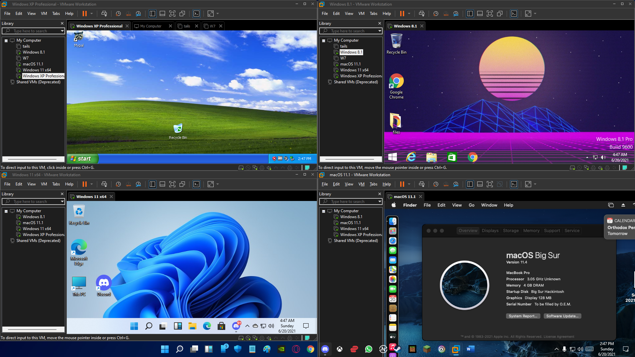The width and height of the screenshot is (635, 357).
Task: Take a snapshot of the Windows XP VM
Action: [x=118, y=14]
